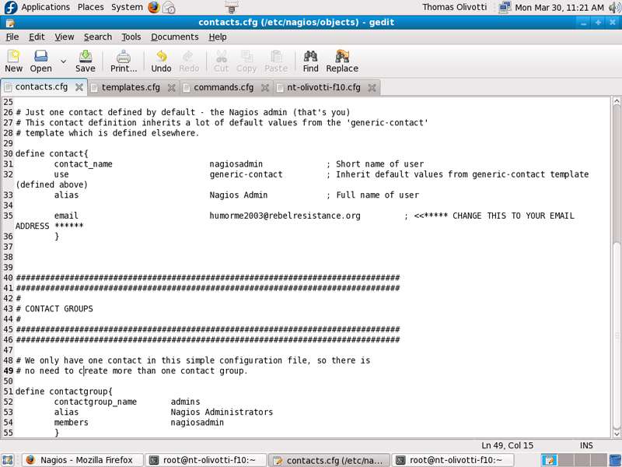622x467 pixels.
Task: Click 'Nagios Administrators' alias value
Action: click(222, 412)
